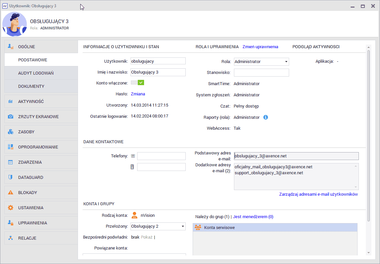Click the DataGuard shield icon
The image size is (380, 264).
(x=11, y=178)
